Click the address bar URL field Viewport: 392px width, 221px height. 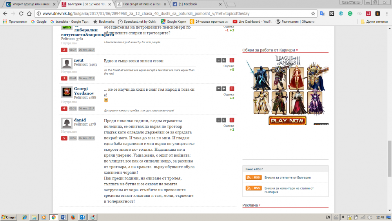175,13
